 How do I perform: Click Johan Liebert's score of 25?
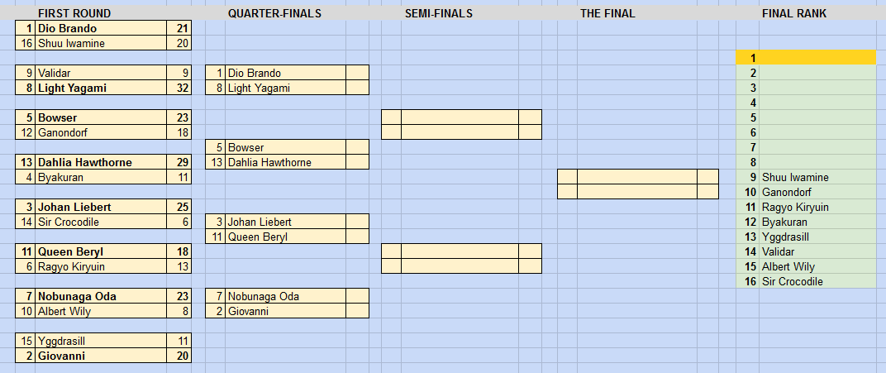tap(179, 207)
